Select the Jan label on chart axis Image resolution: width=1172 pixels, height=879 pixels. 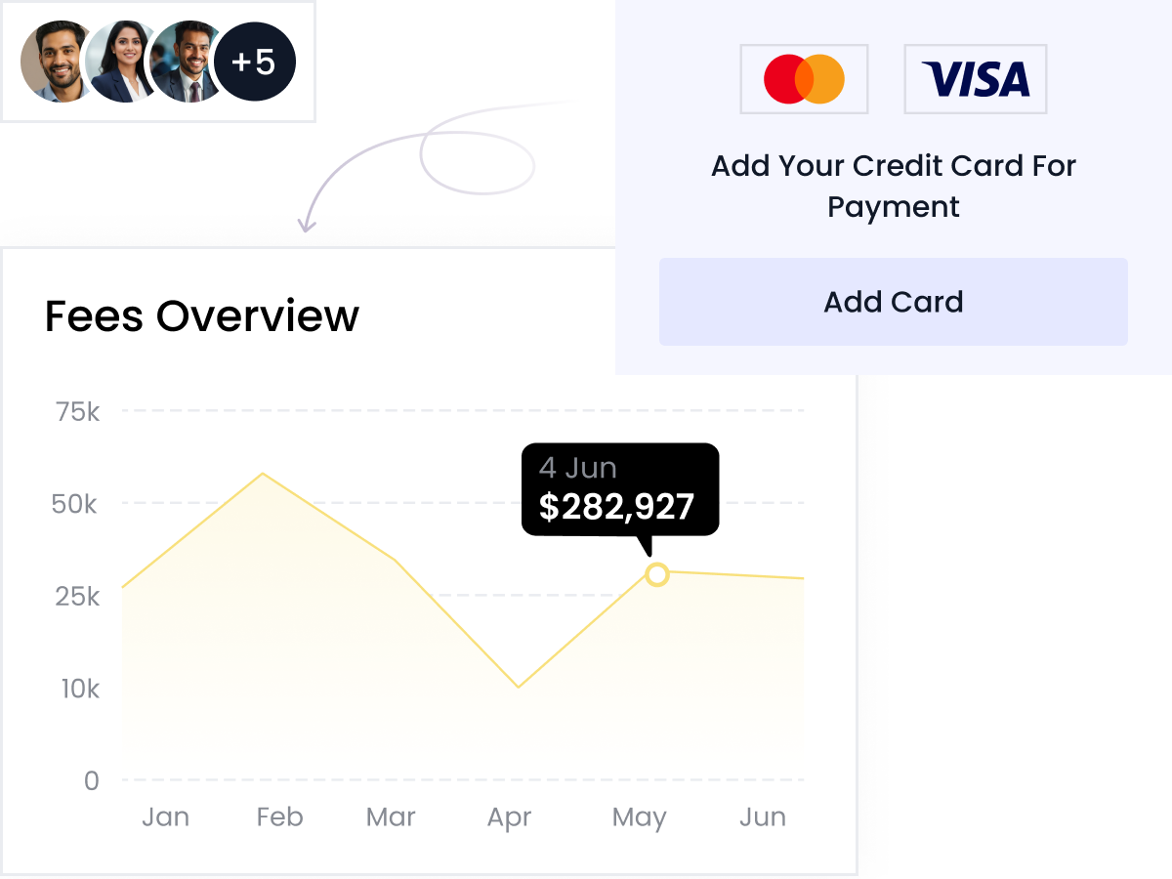[165, 816]
